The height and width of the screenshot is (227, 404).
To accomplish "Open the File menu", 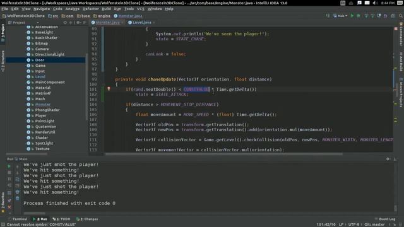I will tap(4, 9).
